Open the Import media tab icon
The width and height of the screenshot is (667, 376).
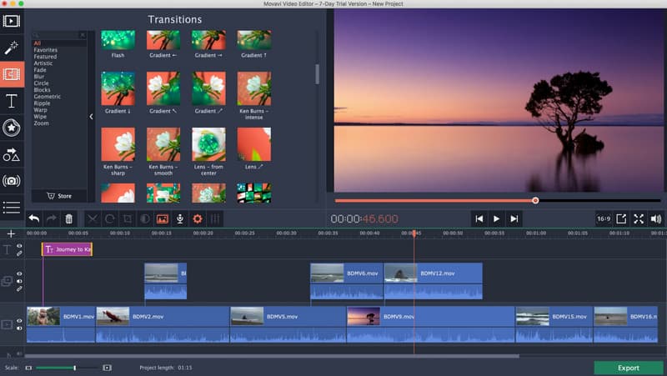tap(12, 21)
